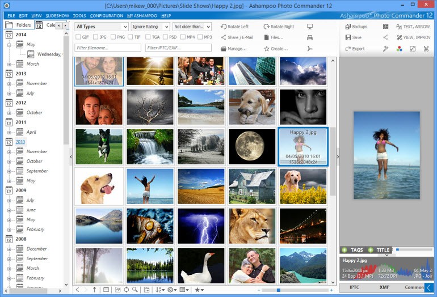This screenshot has width=437, height=297.
Task: Select the magic wand optimize icon
Action: point(385,49)
